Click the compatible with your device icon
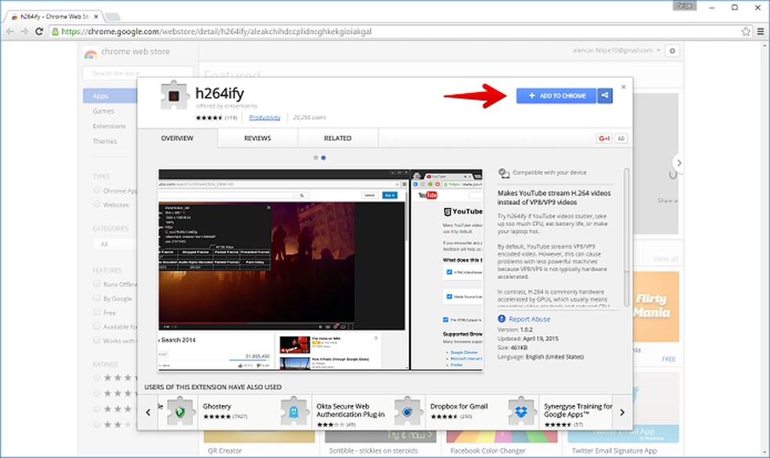This screenshot has height=458, width=770. click(x=503, y=173)
